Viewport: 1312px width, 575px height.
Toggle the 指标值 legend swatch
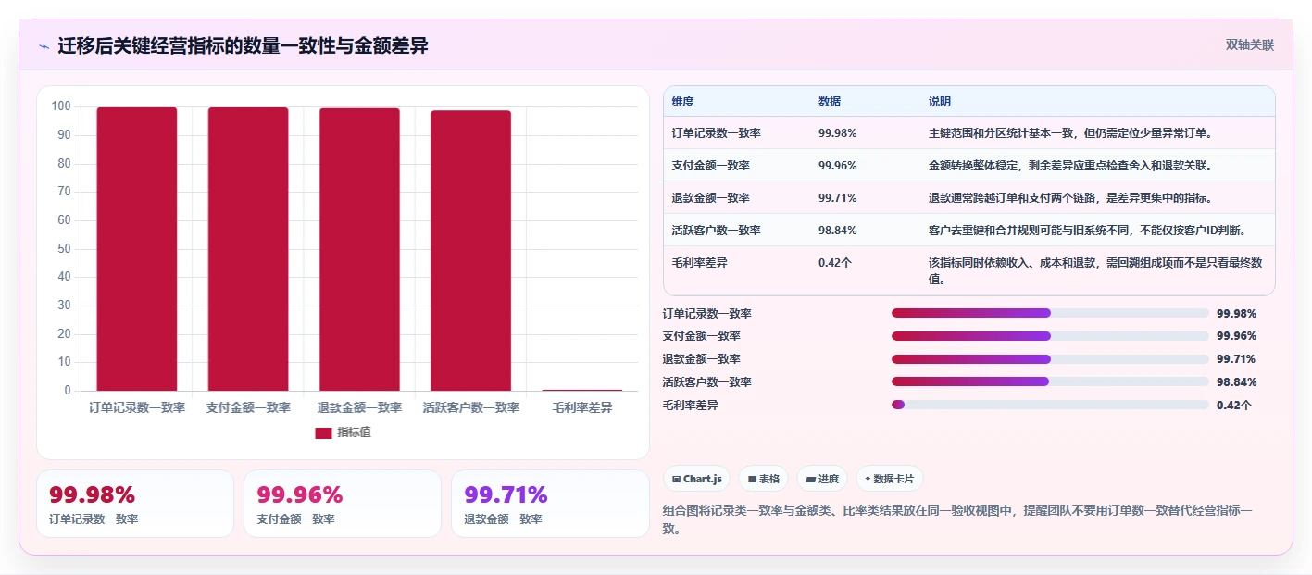[x=323, y=432]
